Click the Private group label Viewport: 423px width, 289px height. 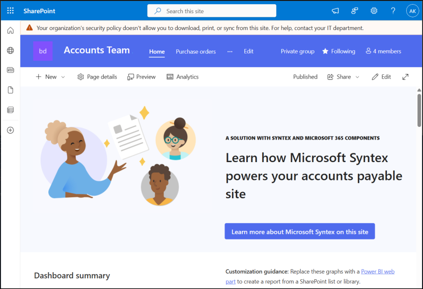click(x=298, y=51)
